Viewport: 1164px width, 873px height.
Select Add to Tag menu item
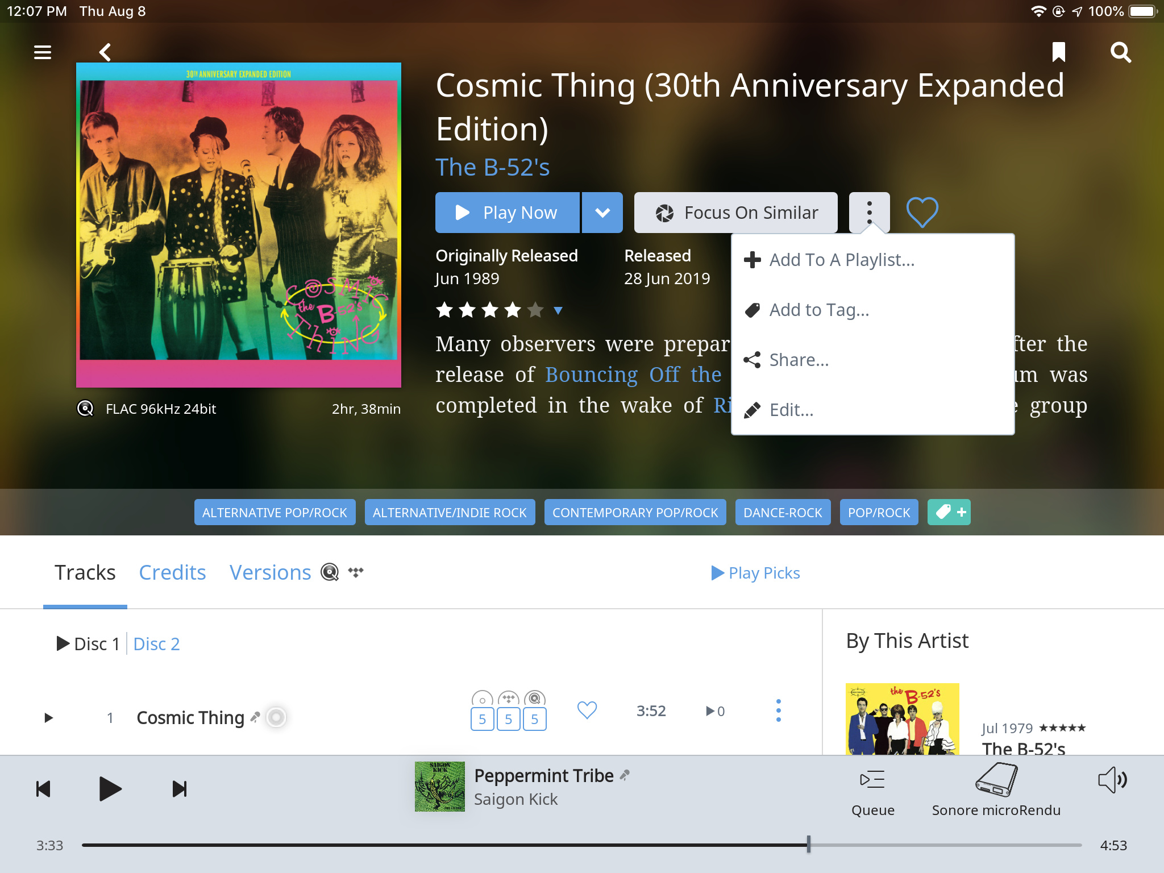point(872,310)
